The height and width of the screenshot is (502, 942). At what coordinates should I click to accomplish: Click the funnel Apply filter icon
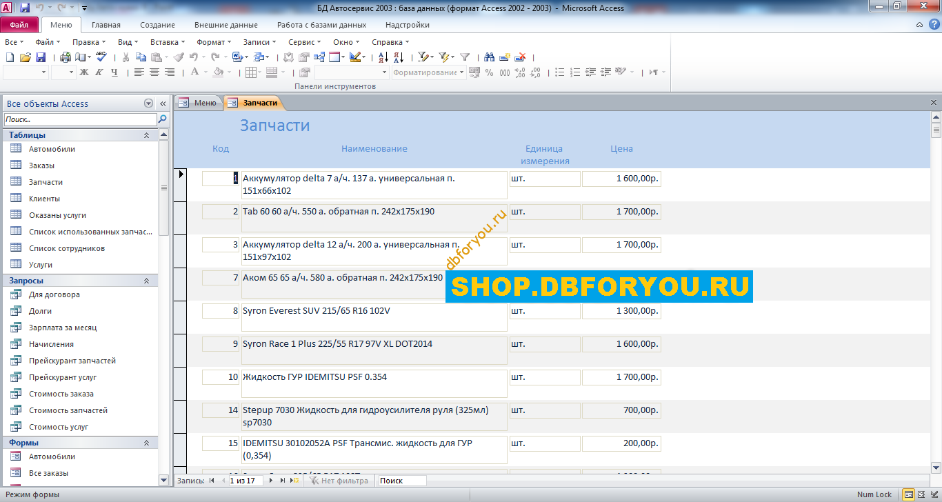464,57
